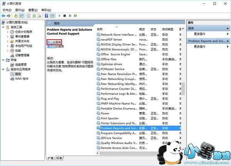Select the Print Spooler service row
The image size is (231, 166).
tap(110, 118)
